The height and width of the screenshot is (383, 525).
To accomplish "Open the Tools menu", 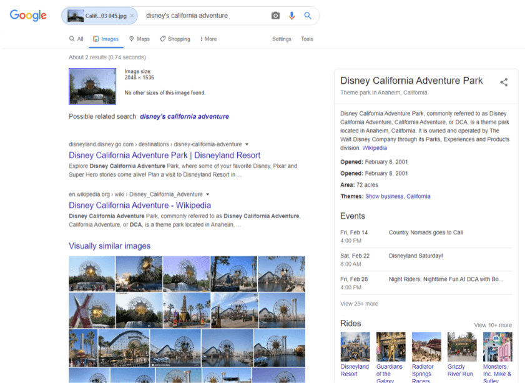I will (307, 39).
